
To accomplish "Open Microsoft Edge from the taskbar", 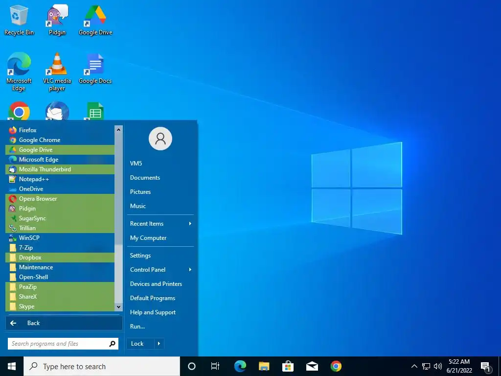I will point(240,366).
